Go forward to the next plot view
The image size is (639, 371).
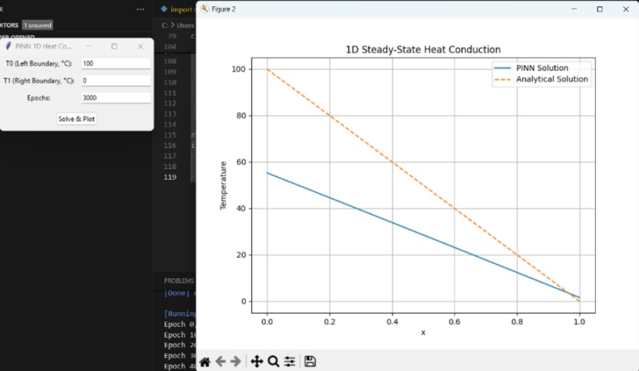point(236,362)
